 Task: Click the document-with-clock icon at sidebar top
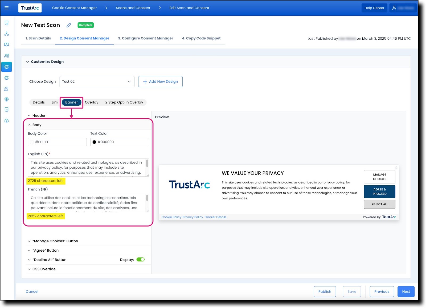tap(7, 23)
